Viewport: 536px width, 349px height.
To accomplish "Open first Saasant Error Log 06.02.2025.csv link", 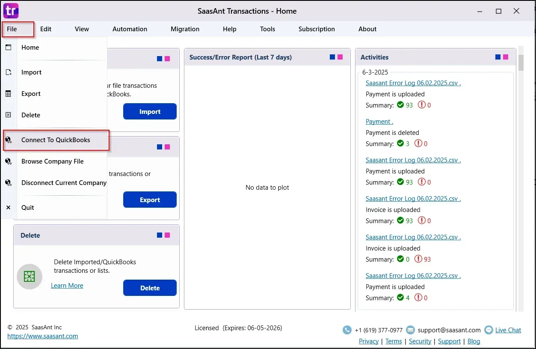I will pyautogui.click(x=413, y=83).
